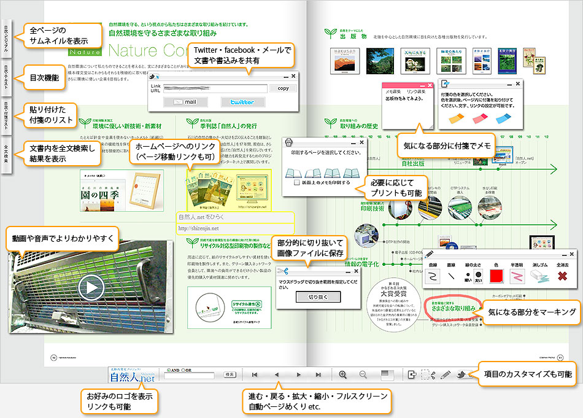This screenshot has height=418, width=583.
Task: Focus the Link URL text field
Action: coord(215,88)
